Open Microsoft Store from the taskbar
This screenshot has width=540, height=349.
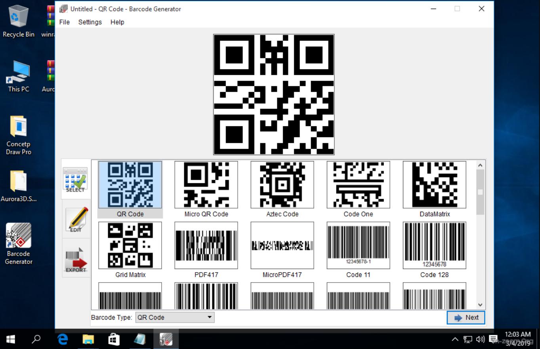click(x=114, y=339)
